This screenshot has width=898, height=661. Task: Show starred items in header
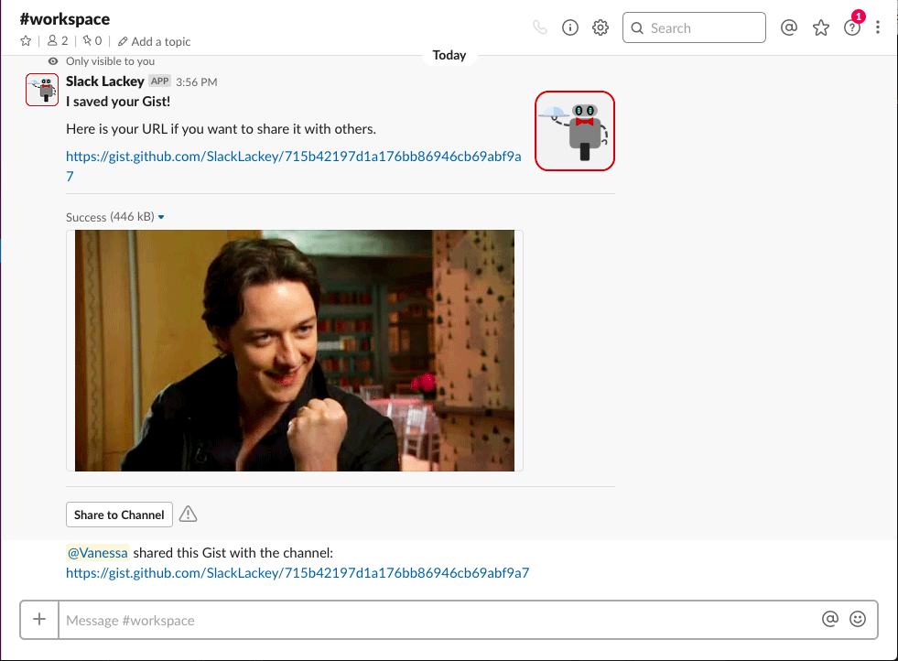click(x=821, y=27)
